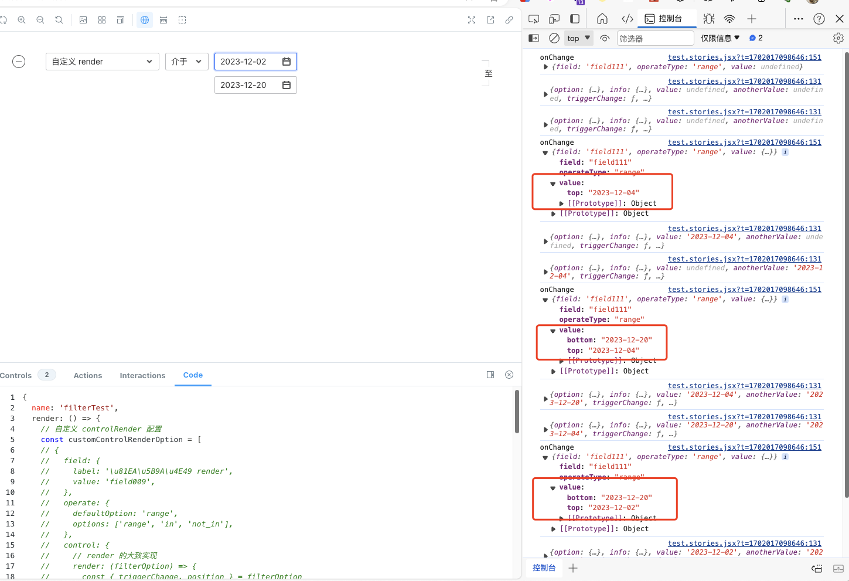Switch to the Actions tab
The width and height of the screenshot is (849, 581).
(88, 375)
